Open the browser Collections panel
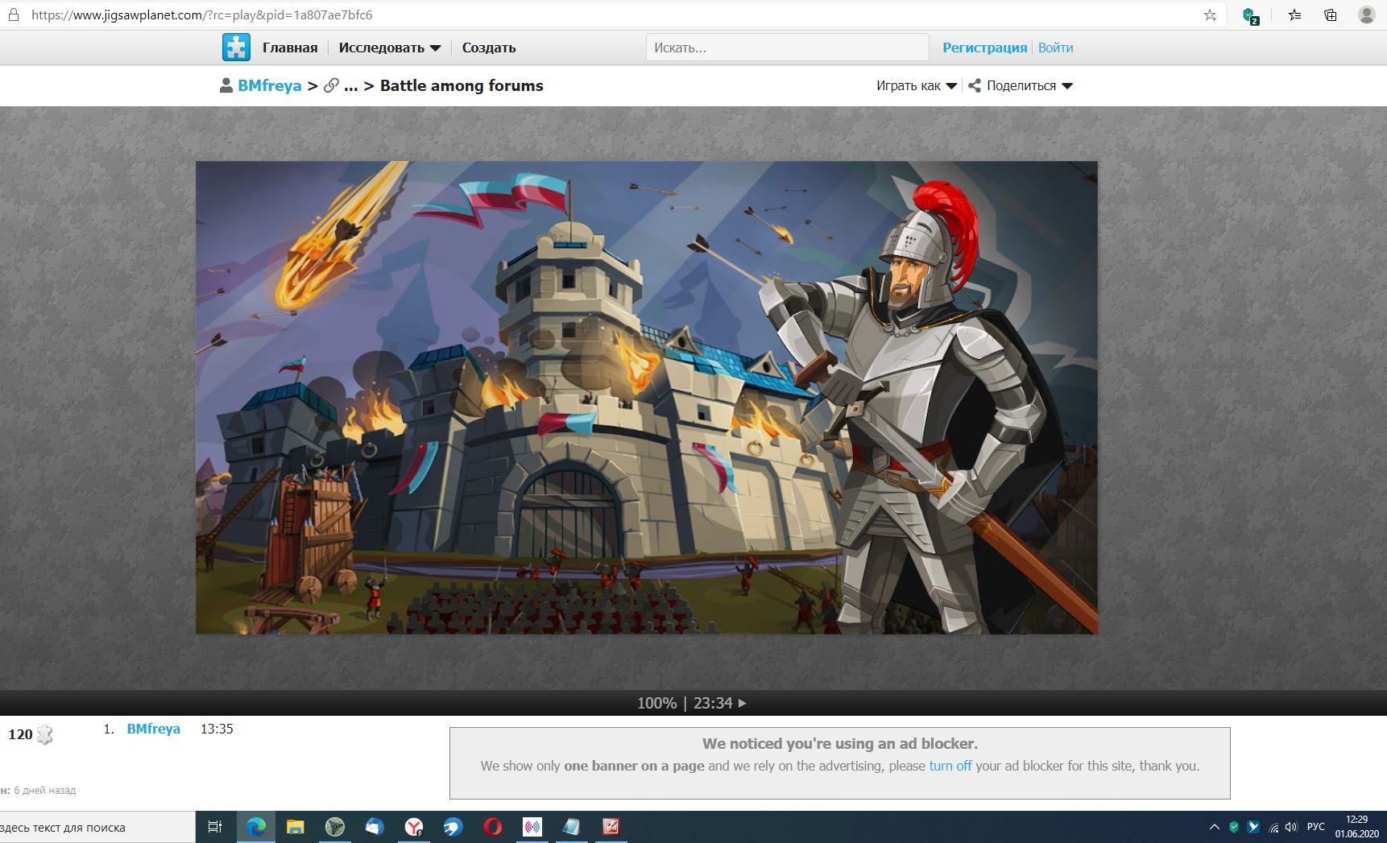Viewport: 1387px width, 843px height. pos(1331,14)
